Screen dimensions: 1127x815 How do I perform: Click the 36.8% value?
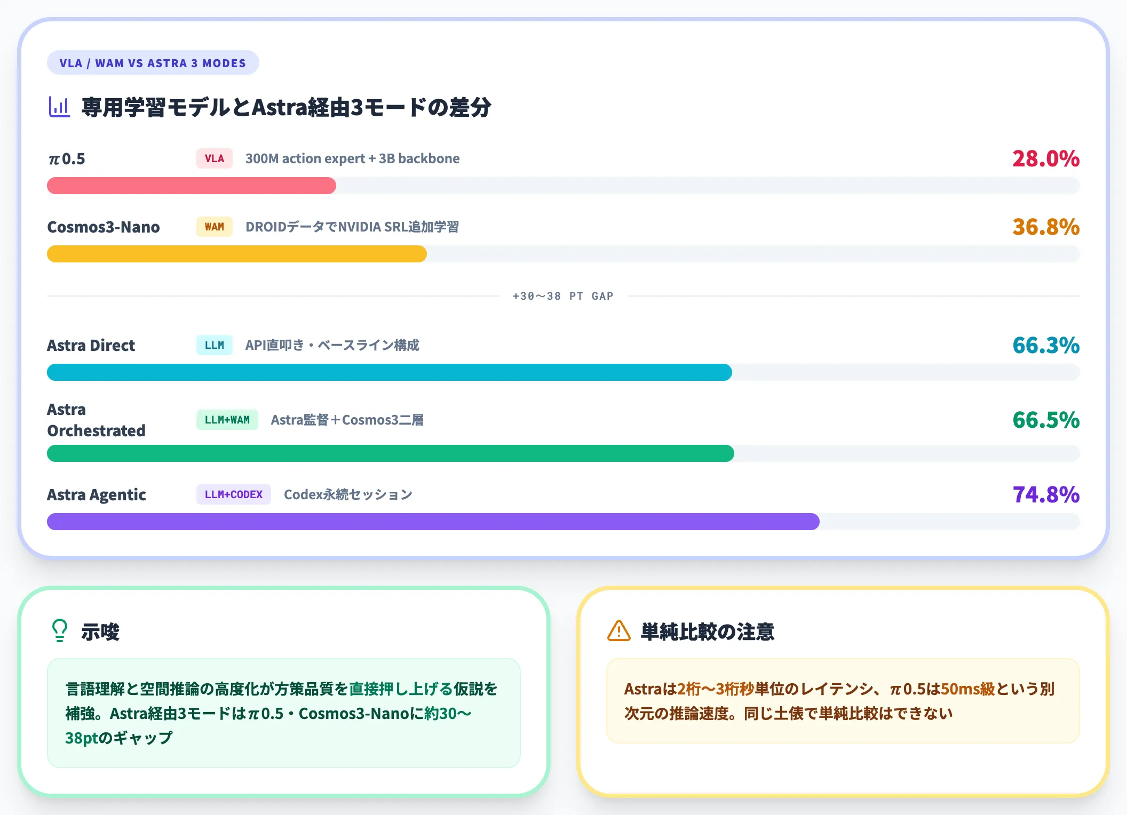[x=1046, y=227]
